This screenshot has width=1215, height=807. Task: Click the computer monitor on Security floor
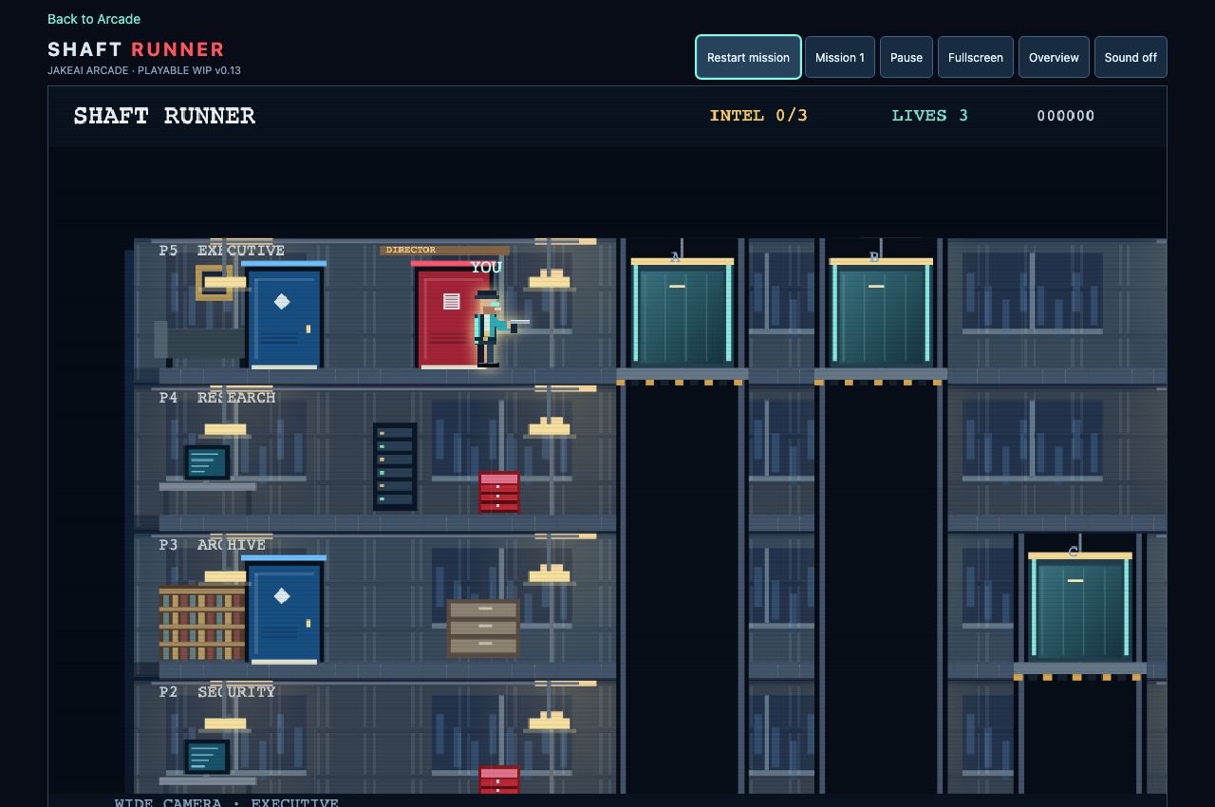207,757
